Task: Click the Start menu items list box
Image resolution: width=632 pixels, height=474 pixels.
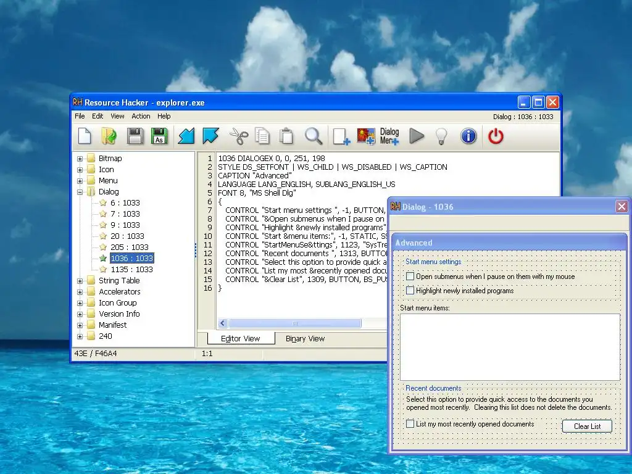Action: pos(510,347)
